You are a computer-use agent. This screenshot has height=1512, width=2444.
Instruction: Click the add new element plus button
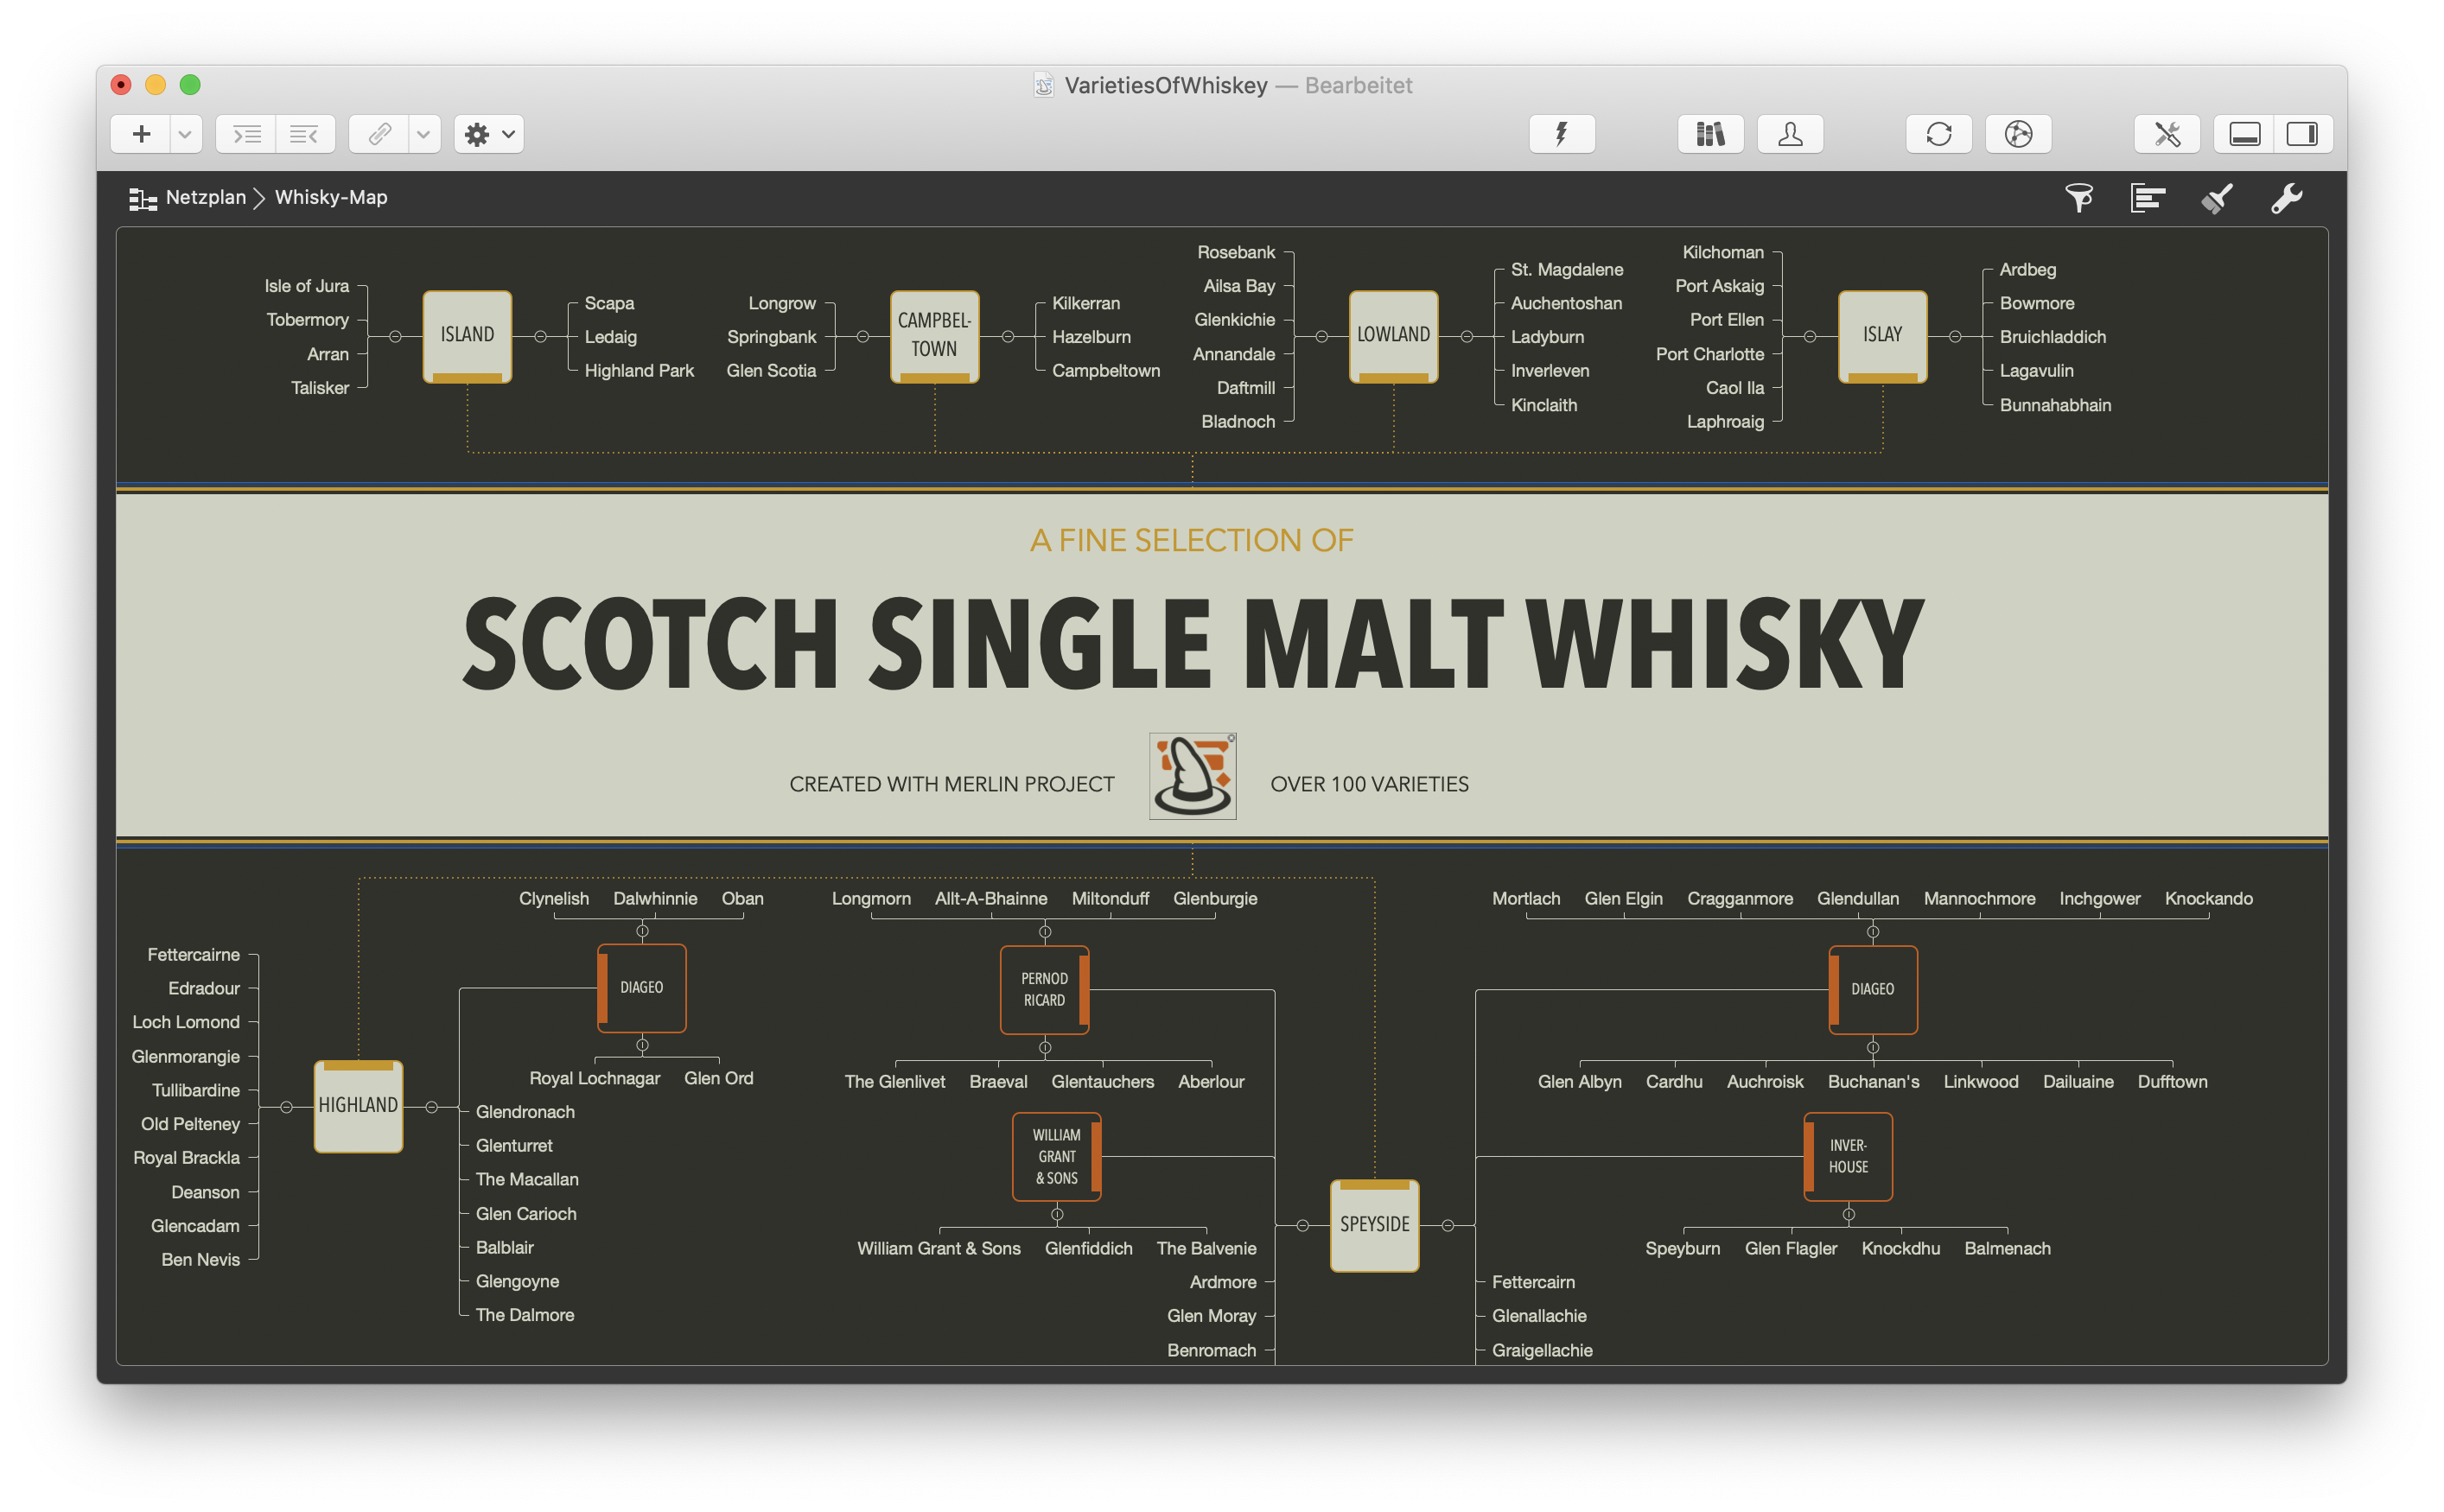pyautogui.click(x=140, y=133)
